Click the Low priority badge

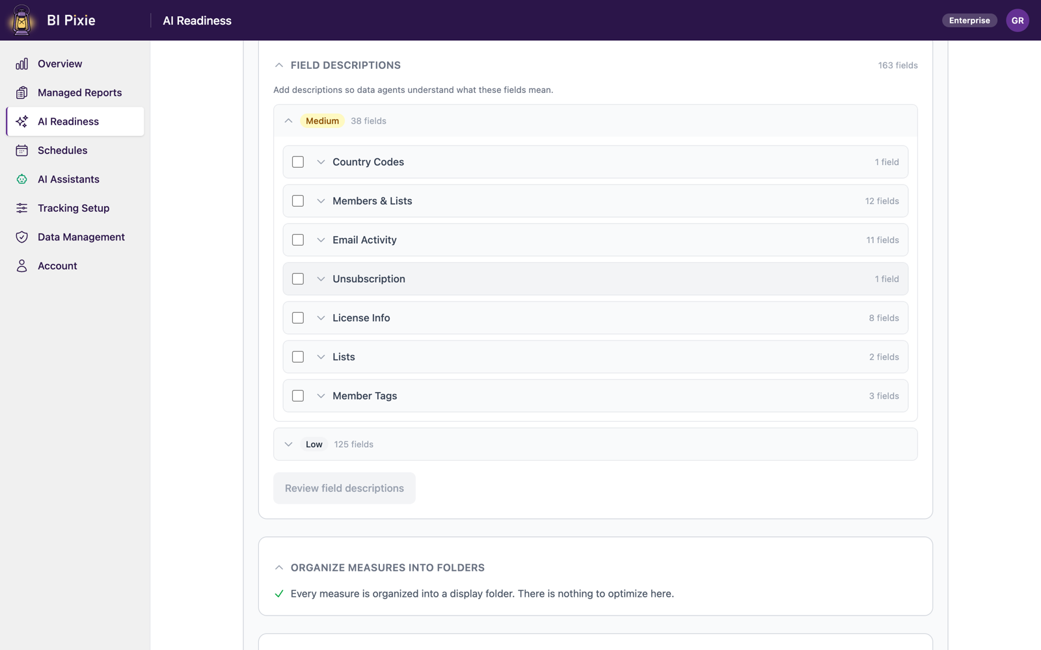pyautogui.click(x=314, y=445)
